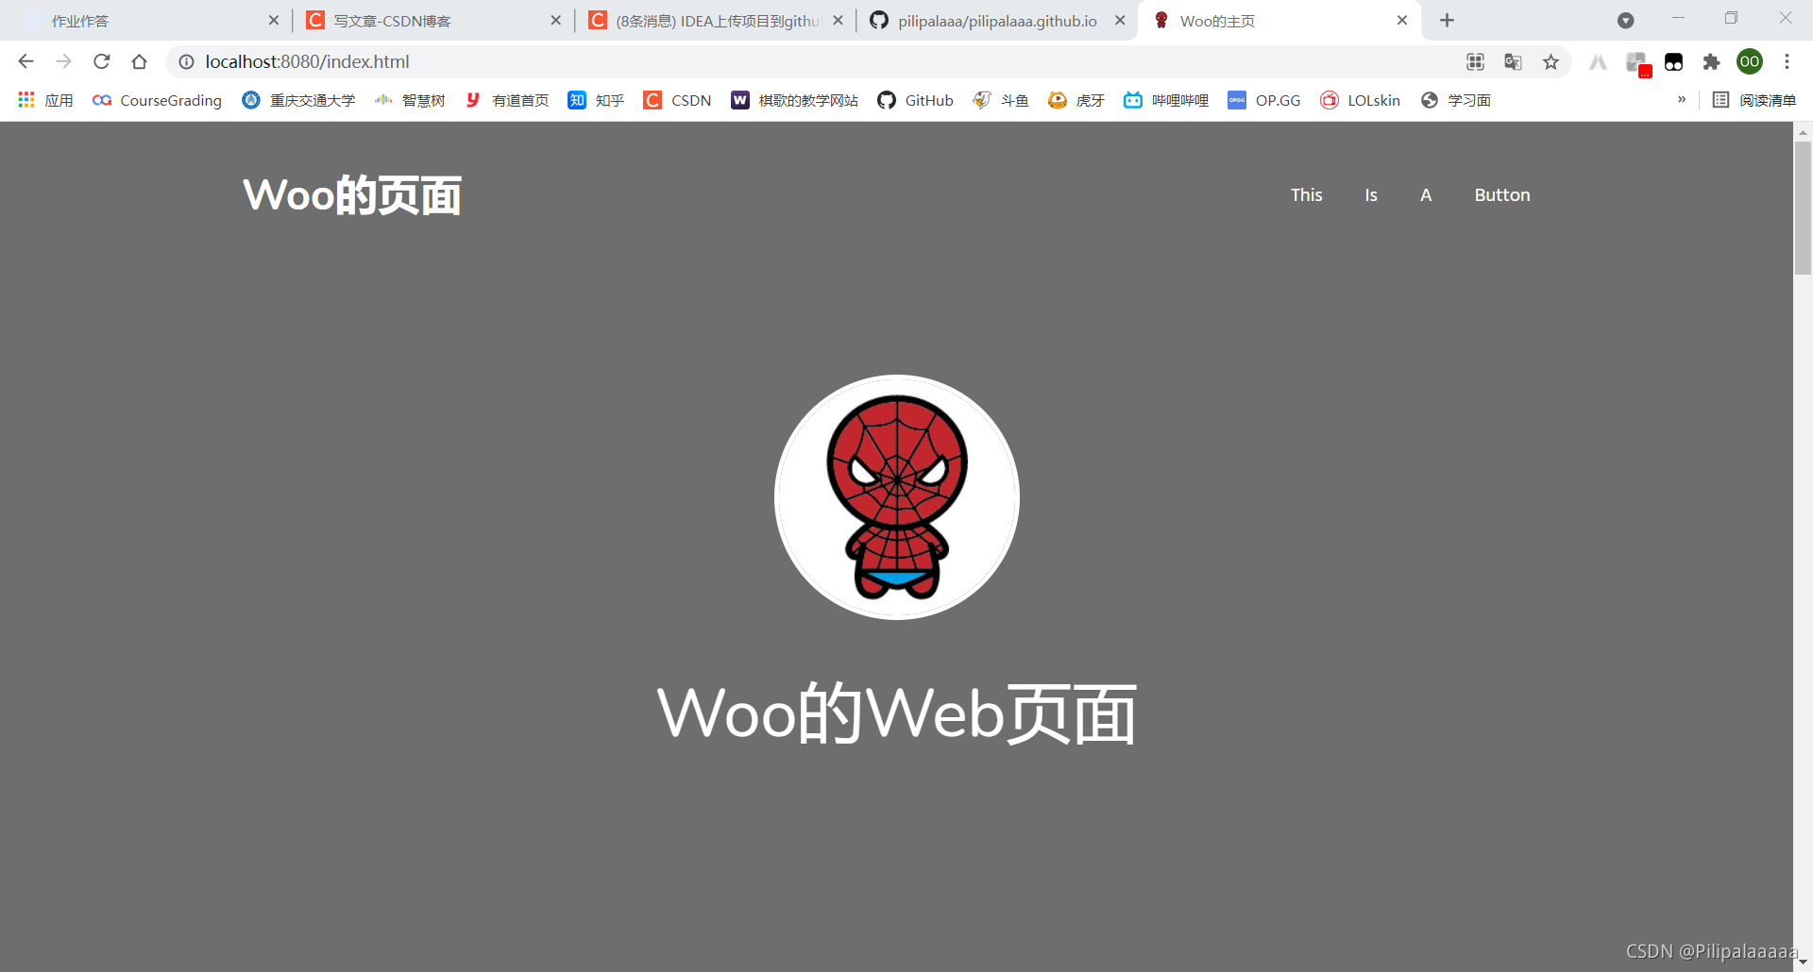Screen dimensions: 1813x972
Task: Open the Extensions puzzle icon
Action: (1711, 61)
